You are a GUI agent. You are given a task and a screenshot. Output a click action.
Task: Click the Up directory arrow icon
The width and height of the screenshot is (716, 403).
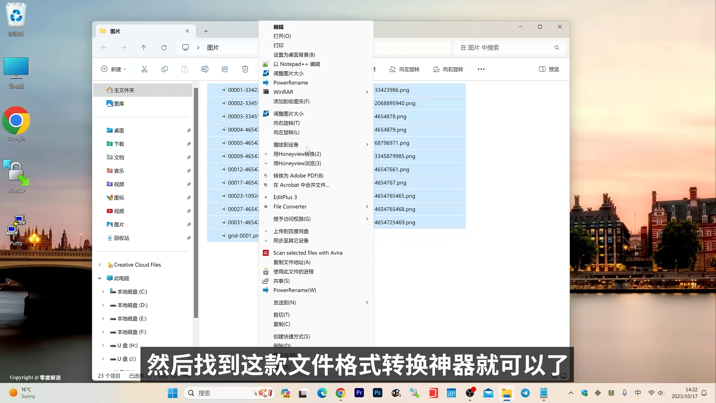tap(144, 48)
